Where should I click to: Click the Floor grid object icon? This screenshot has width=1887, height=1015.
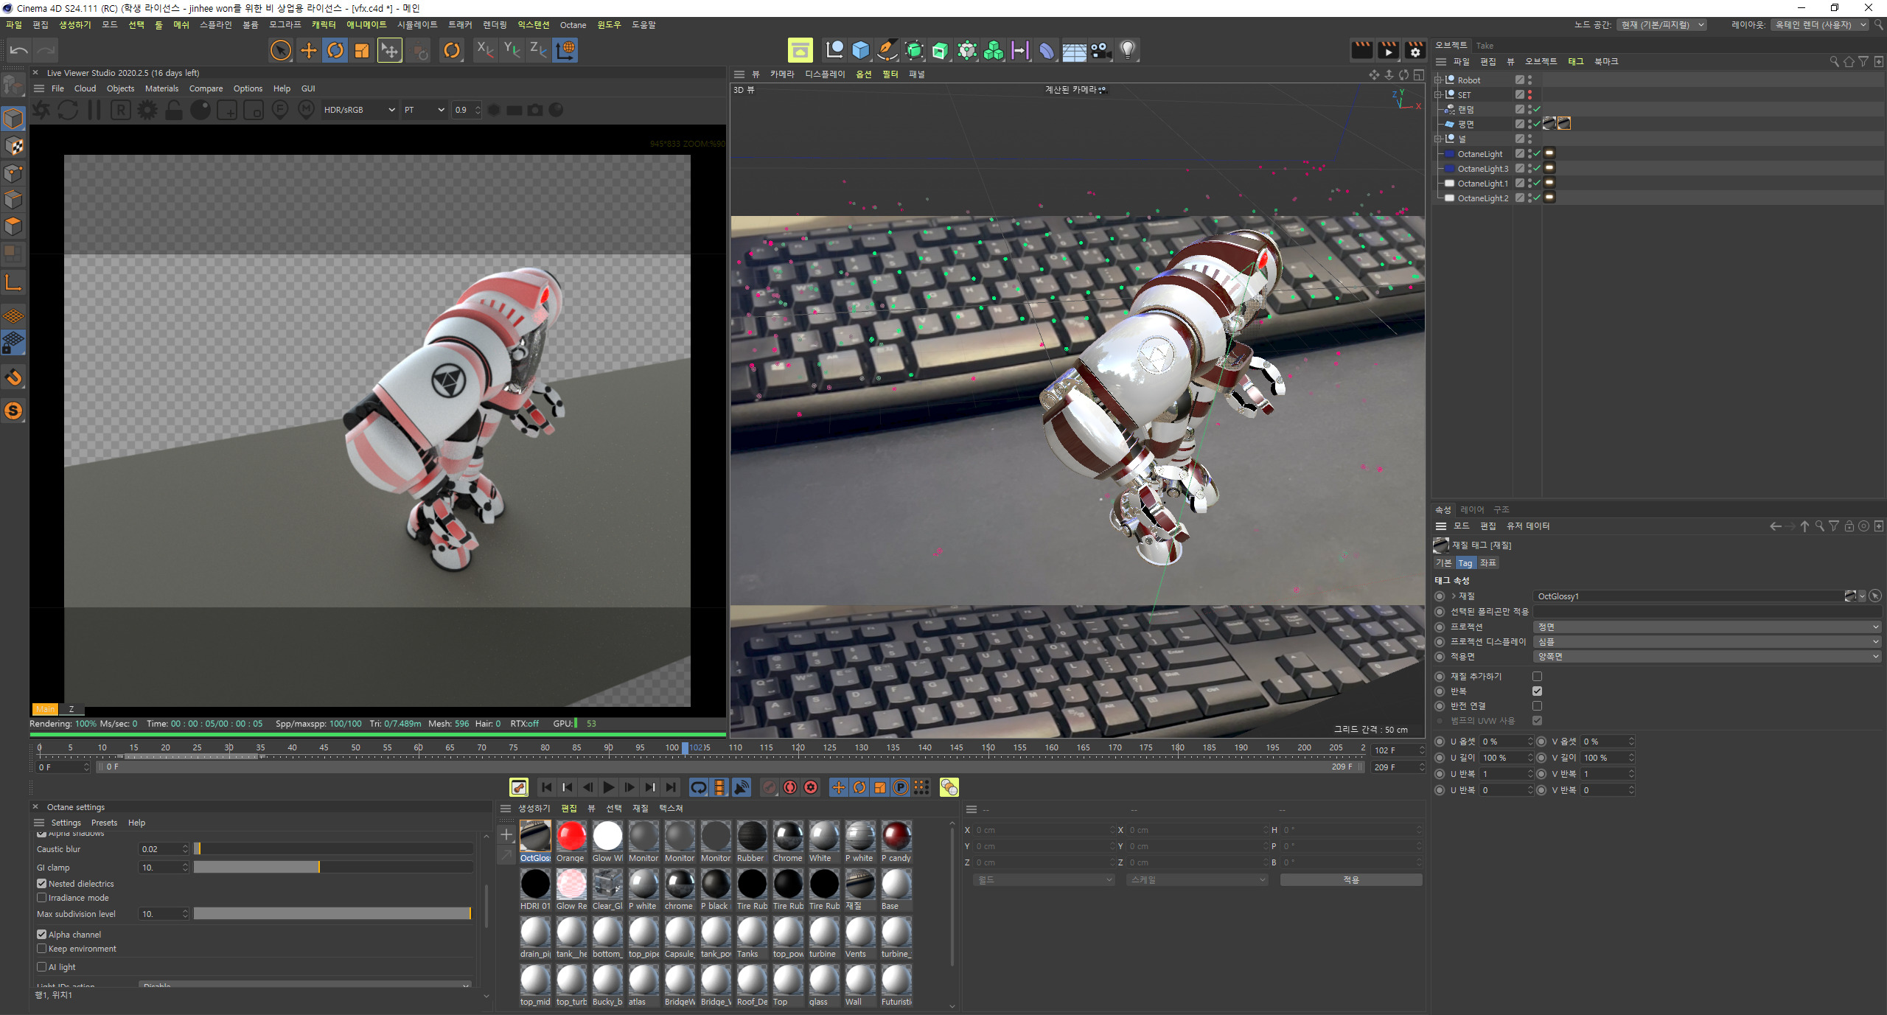[1074, 50]
